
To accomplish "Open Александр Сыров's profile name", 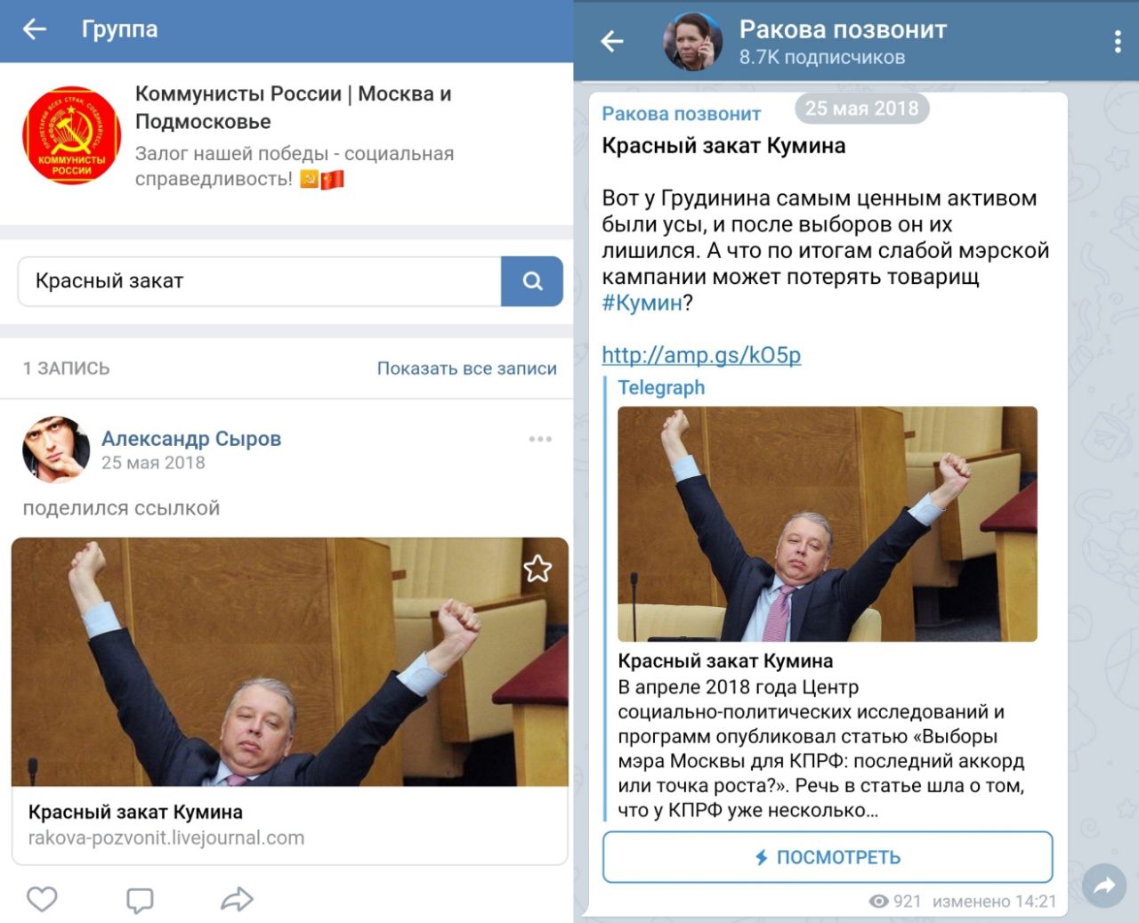I will pos(191,438).
